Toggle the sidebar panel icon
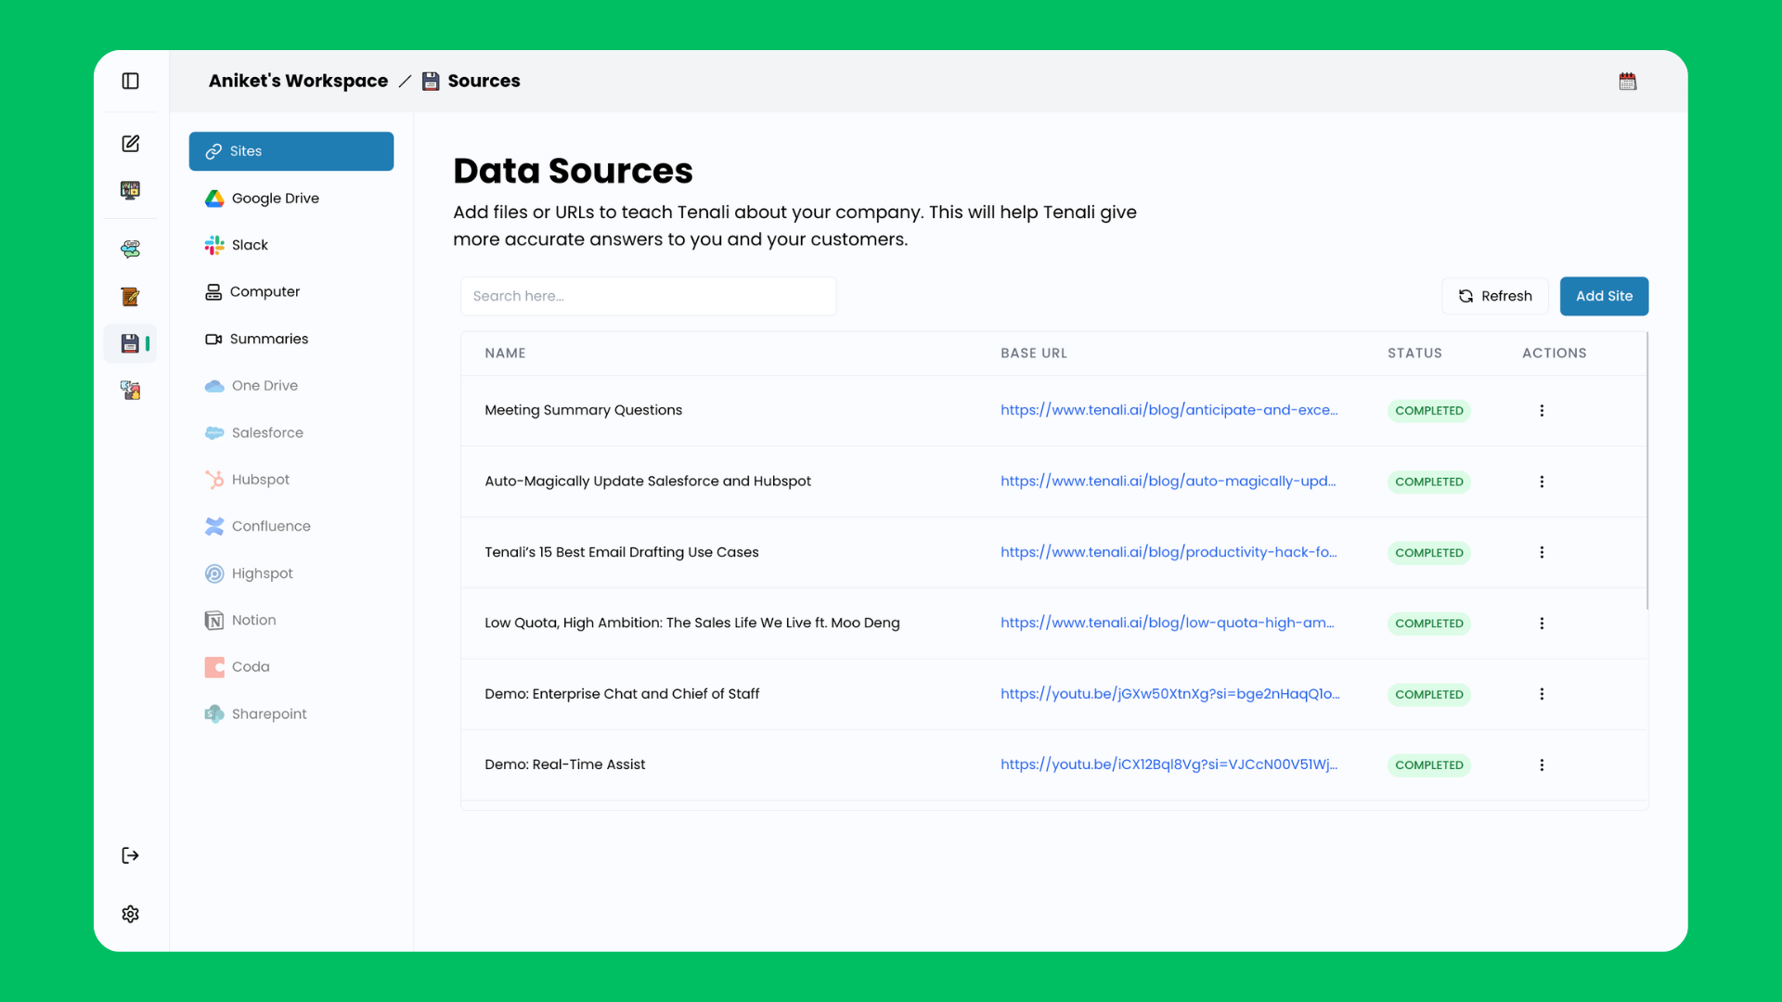Viewport: 1782px width, 1002px height. click(x=130, y=81)
